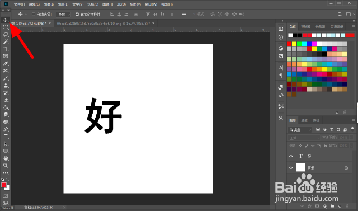Image resolution: width=358 pixels, height=211 pixels.
Task: Switch to the 历史记录 tab
Action: (x=337, y=27)
